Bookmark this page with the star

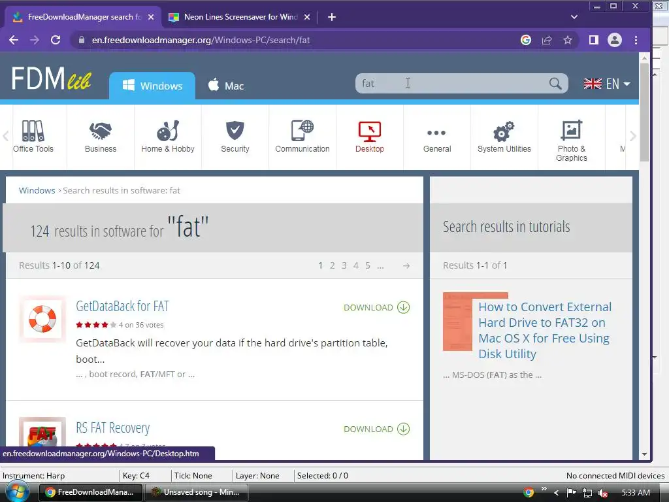pos(568,40)
